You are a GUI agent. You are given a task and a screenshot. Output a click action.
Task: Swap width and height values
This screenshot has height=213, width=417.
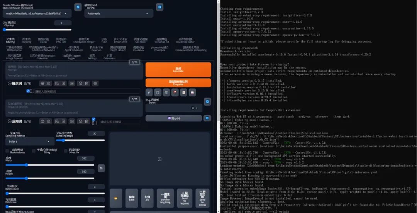pos(101,168)
